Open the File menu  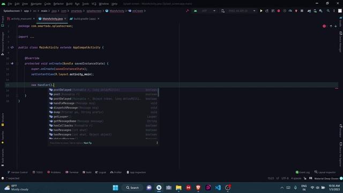(10, 4)
